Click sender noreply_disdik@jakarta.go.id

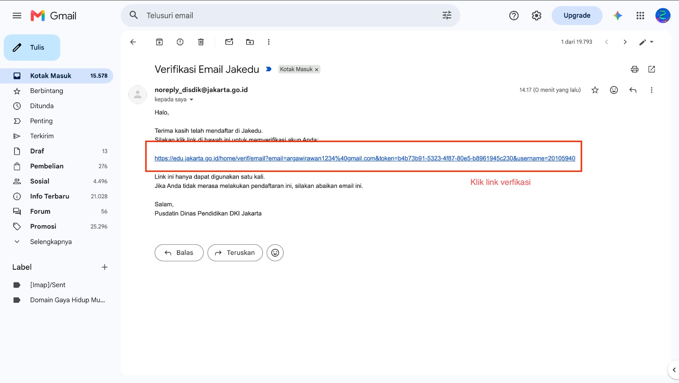pos(201,90)
